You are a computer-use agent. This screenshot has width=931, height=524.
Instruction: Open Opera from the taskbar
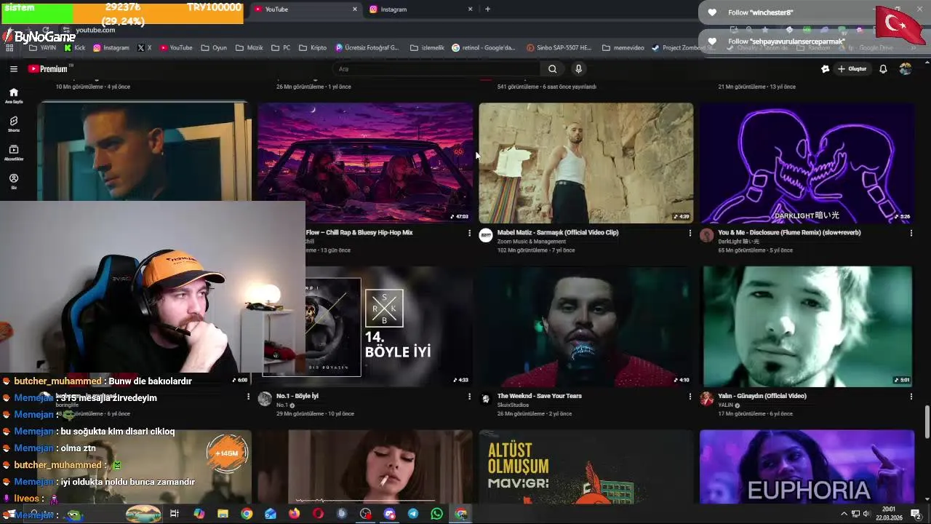pos(318,514)
